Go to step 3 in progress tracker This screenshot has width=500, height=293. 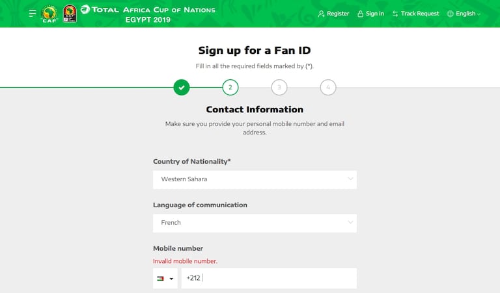279,87
